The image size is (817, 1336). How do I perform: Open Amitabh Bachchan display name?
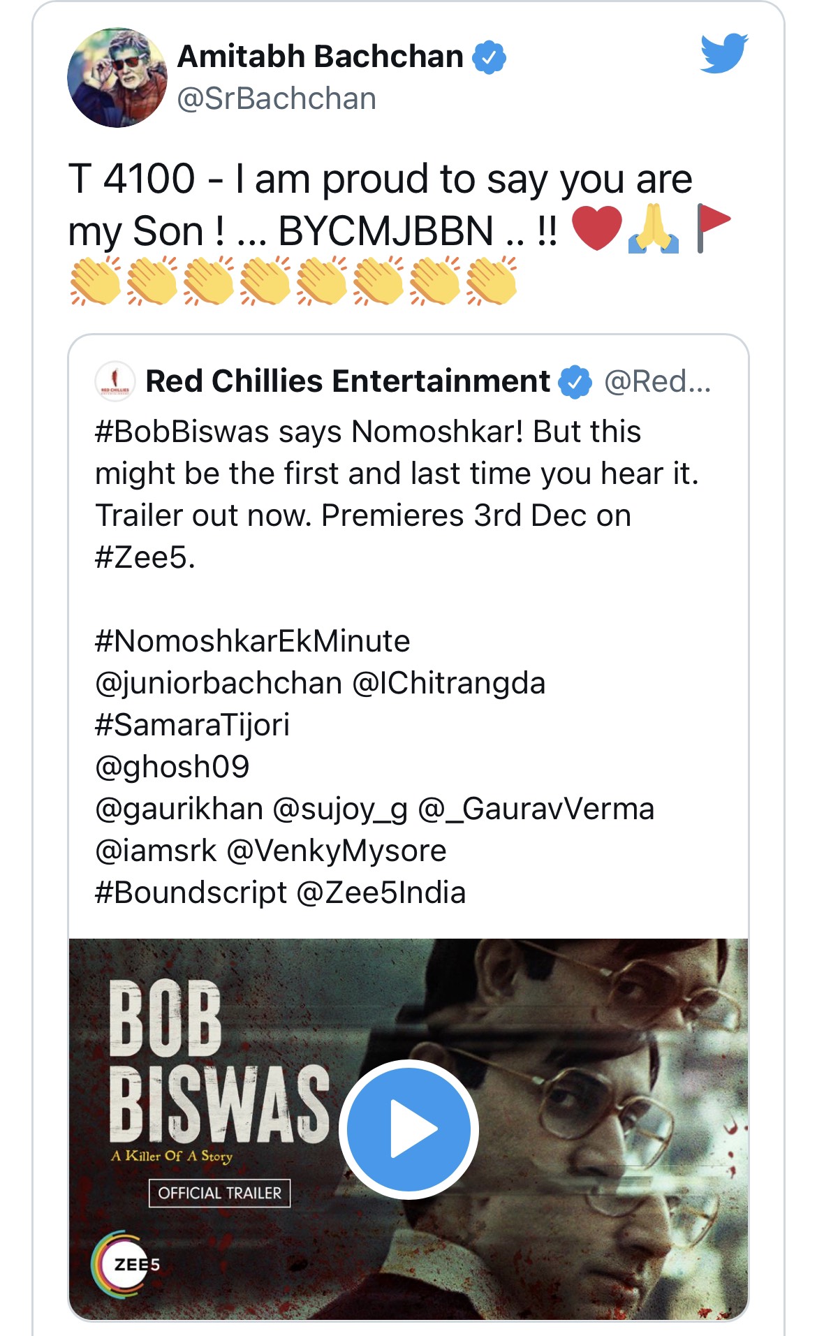point(321,57)
